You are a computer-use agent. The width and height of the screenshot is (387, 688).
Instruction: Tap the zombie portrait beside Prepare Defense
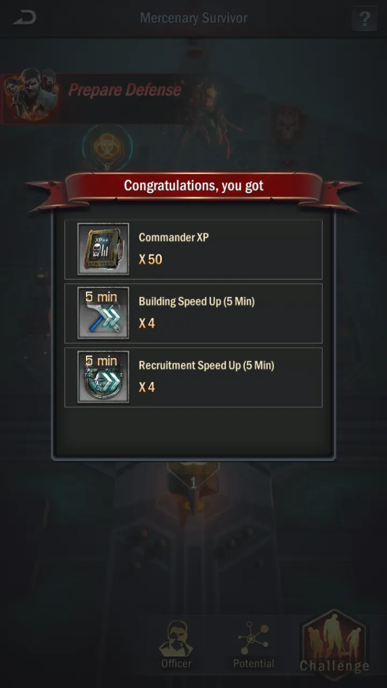click(31, 94)
